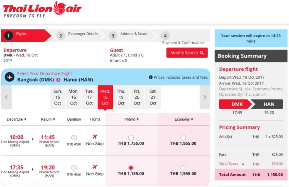Screen dimensions: 289x187
Task: Click the red DMK badge in Booking Summary
Action: pyautogui.click(x=235, y=104)
